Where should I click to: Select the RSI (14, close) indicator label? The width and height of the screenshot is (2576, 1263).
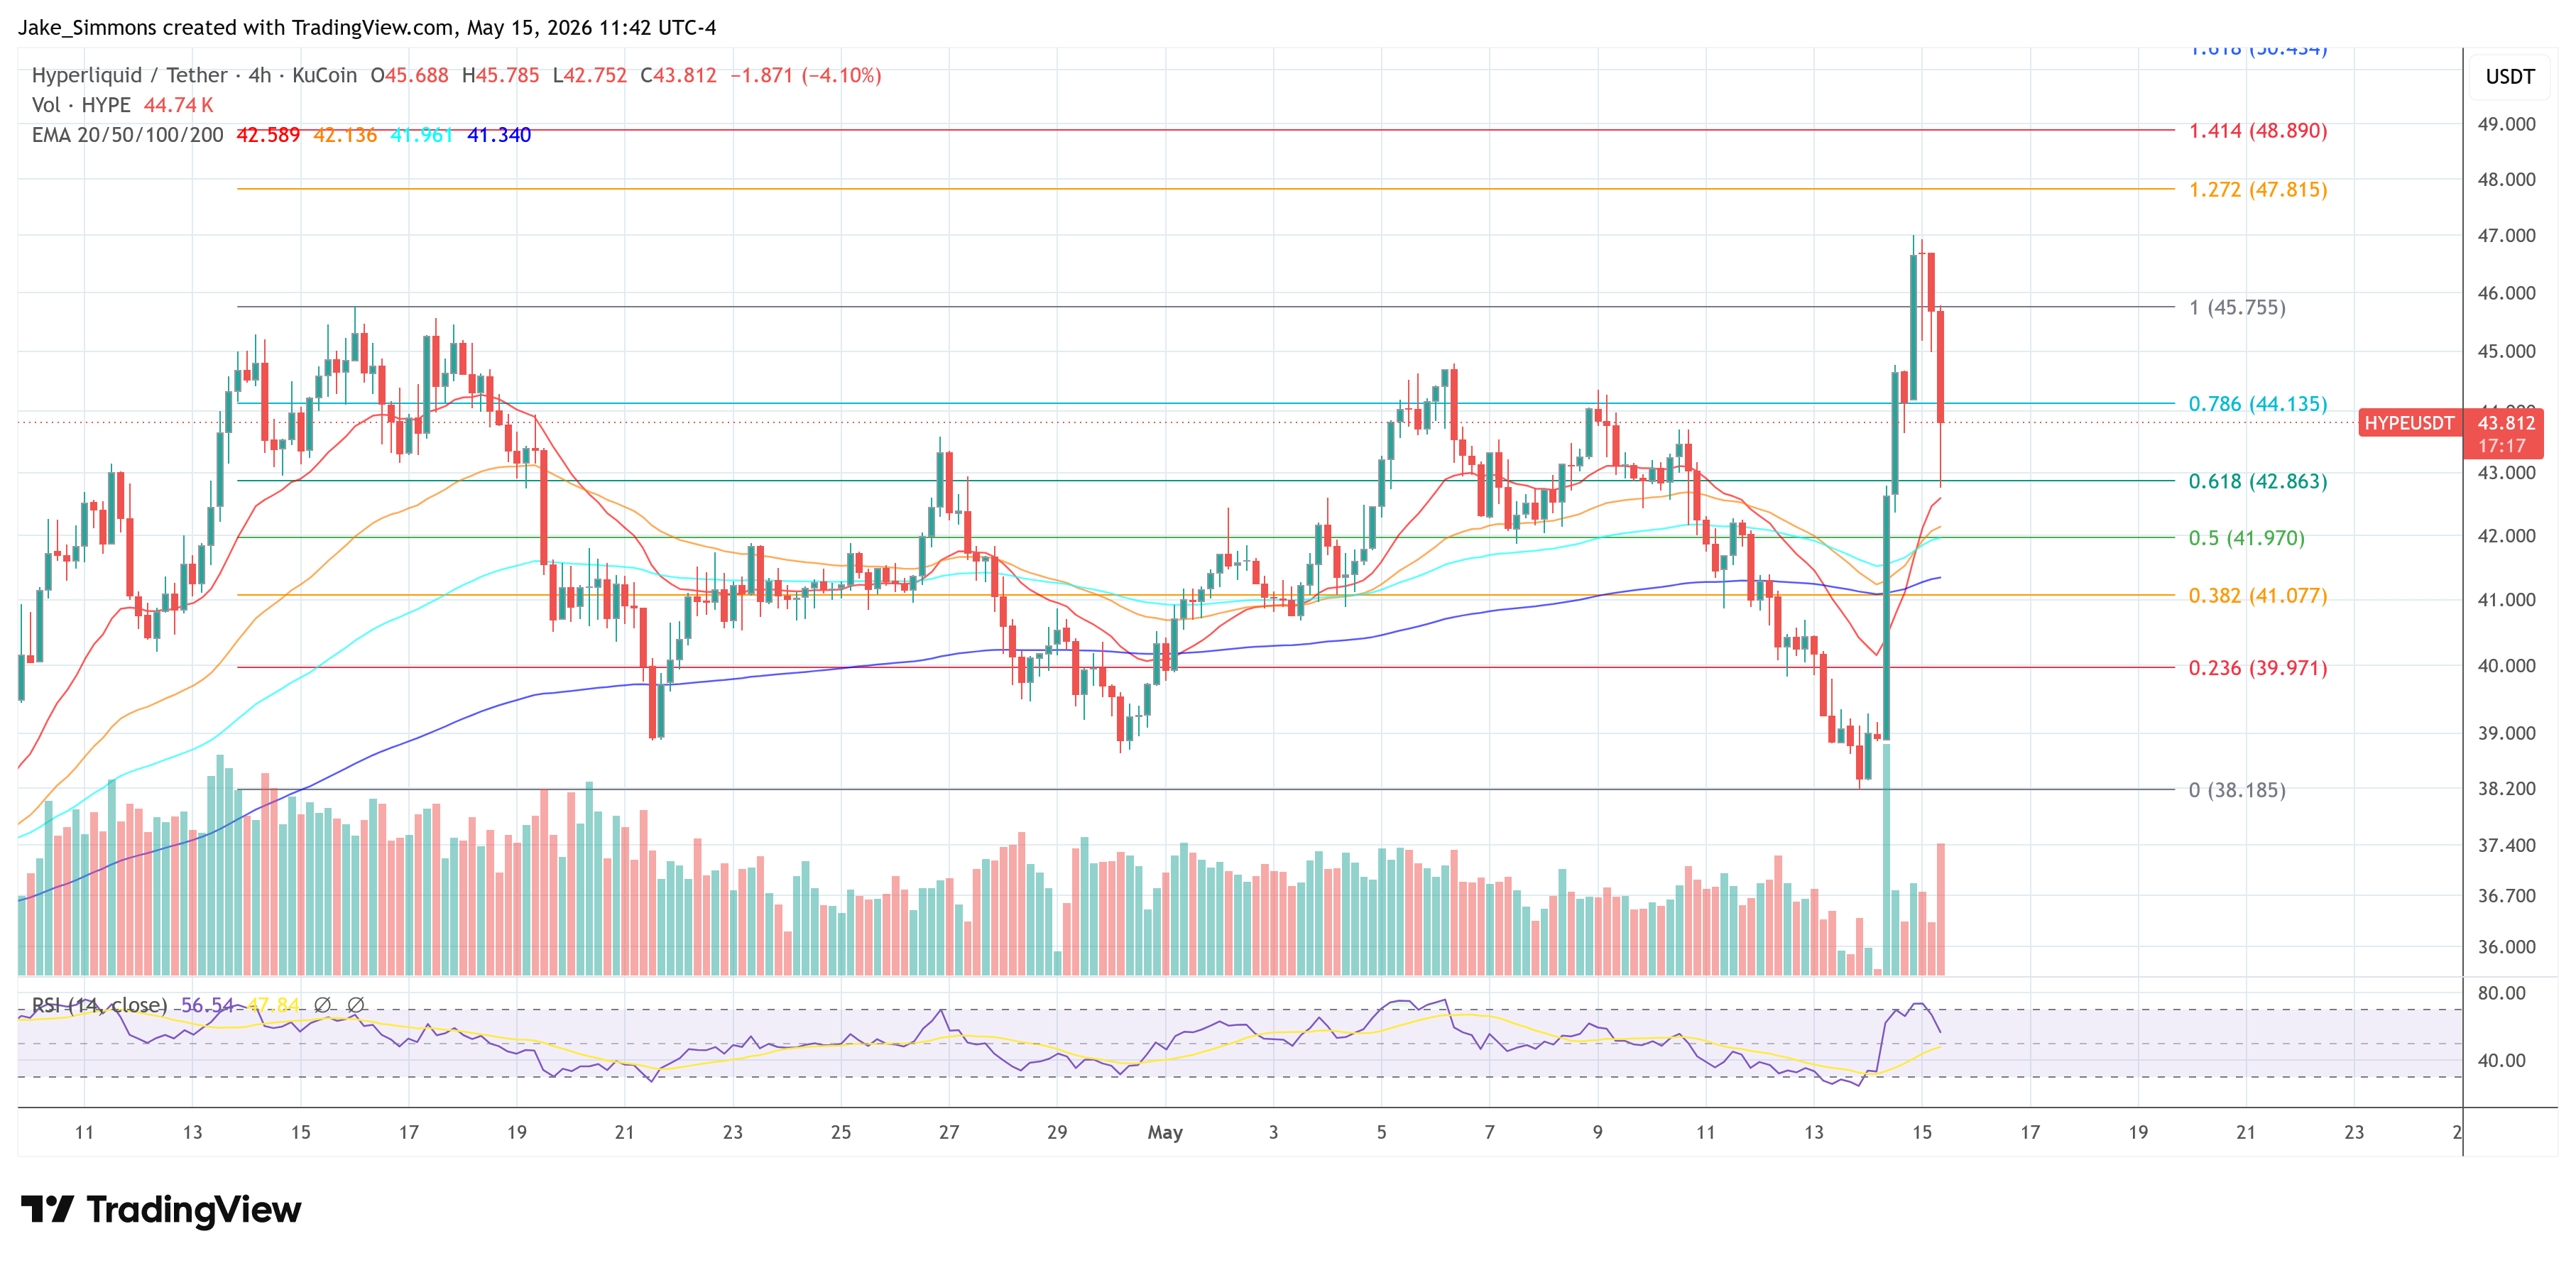pyautogui.click(x=100, y=1004)
